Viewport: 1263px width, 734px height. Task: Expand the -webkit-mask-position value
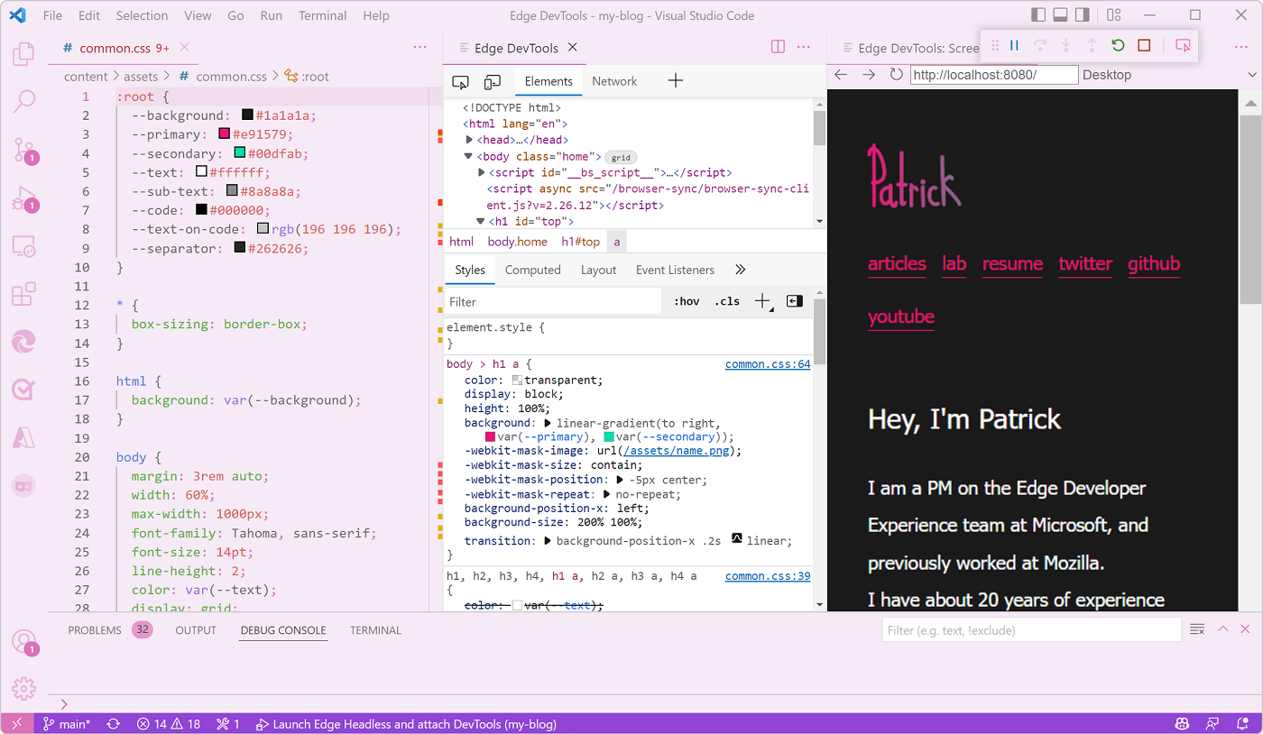[621, 480]
